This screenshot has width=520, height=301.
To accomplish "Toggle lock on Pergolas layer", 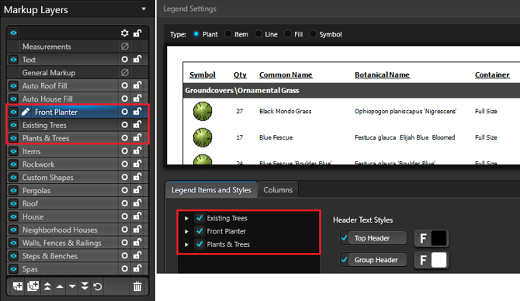I will [137, 190].
